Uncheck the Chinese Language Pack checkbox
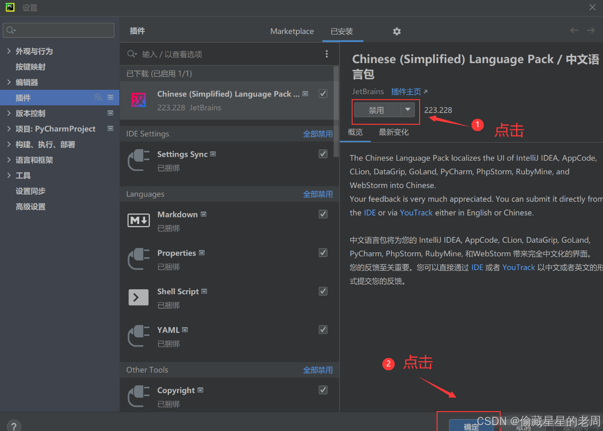 coord(323,94)
